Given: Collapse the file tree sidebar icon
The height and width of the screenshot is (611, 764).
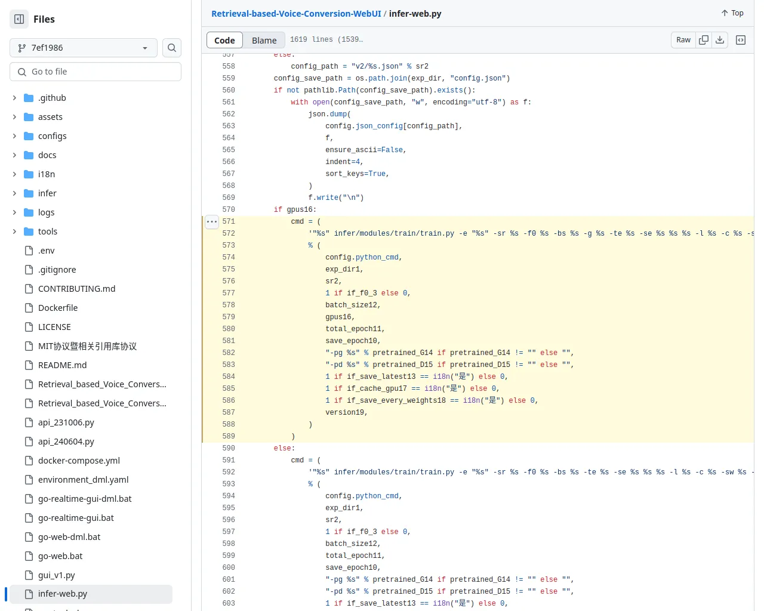Looking at the screenshot, I should tap(19, 19).
